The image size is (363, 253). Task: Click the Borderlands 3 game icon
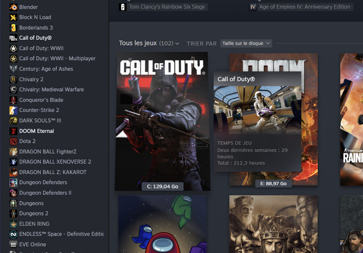13,28
